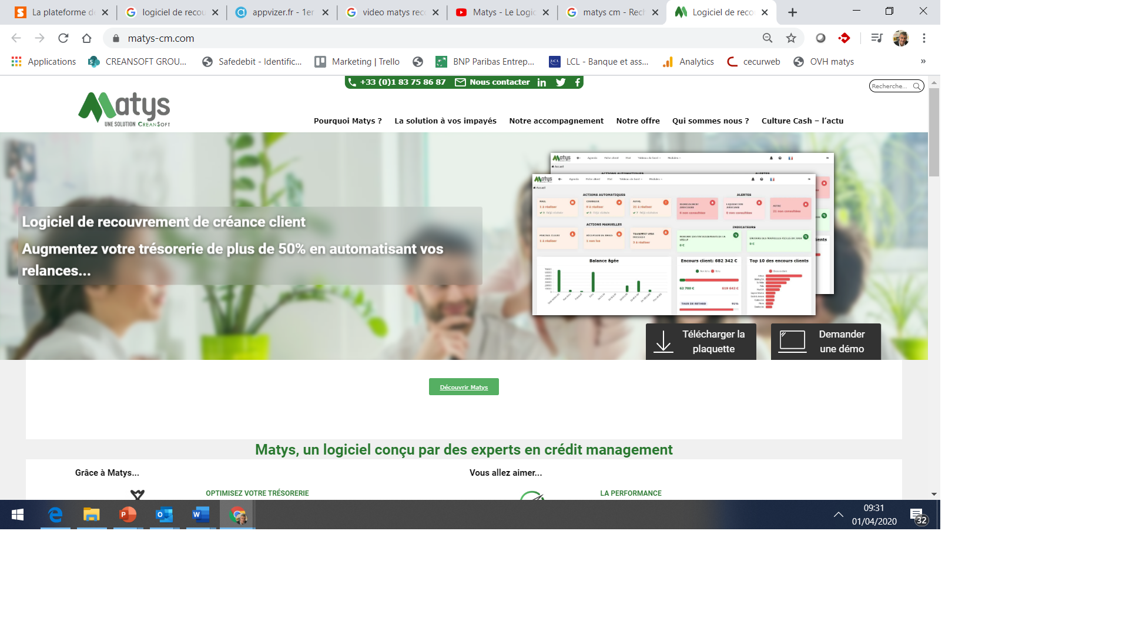Open the notification center icon
1126x641 pixels.
coord(919,516)
